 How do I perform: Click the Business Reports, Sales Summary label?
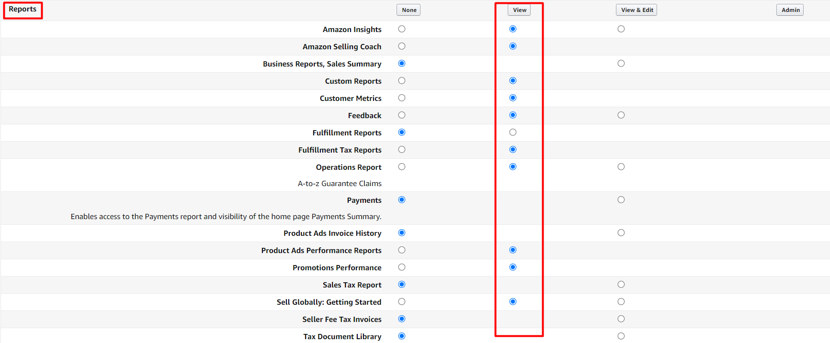(x=322, y=64)
